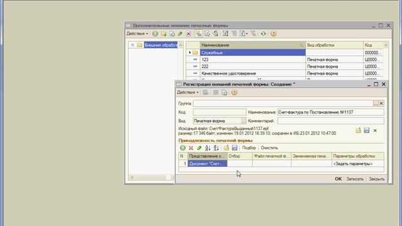The height and width of the screenshot is (226, 402).
Task: Click Очистить in the Принадлежность toolbar
Action: (x=269, y=148)
